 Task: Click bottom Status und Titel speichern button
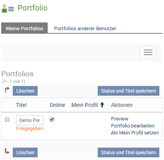pos(128,153)
